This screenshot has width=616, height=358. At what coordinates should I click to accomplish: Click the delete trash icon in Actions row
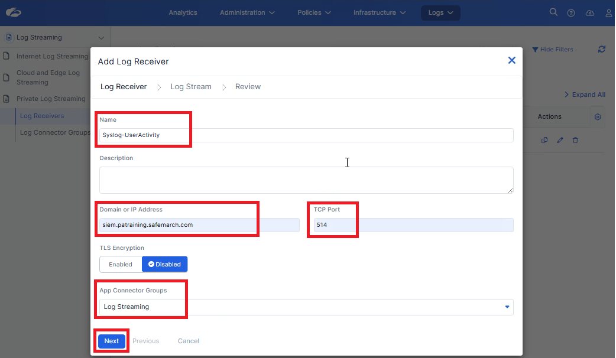pos(575,140)
